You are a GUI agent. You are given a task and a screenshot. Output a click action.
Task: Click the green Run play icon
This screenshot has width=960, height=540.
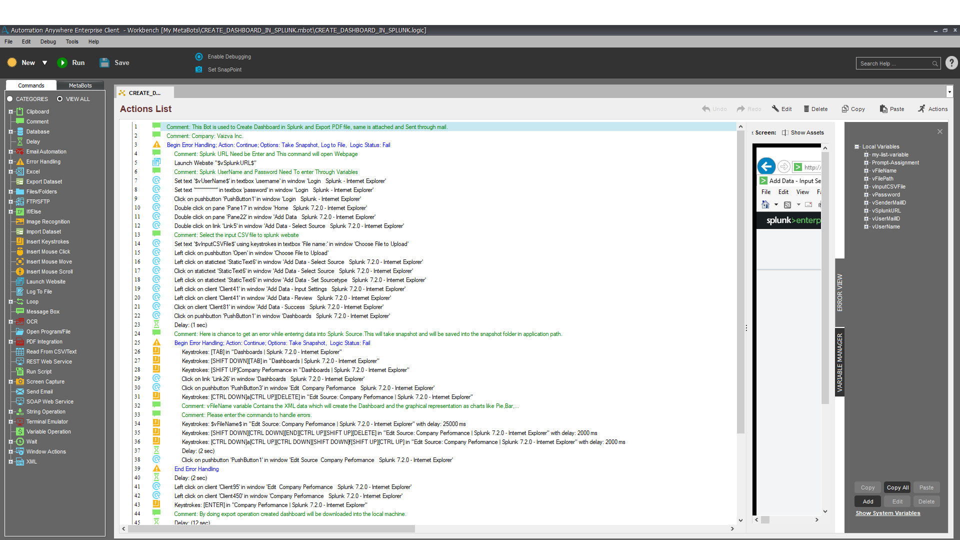(62, 63)
